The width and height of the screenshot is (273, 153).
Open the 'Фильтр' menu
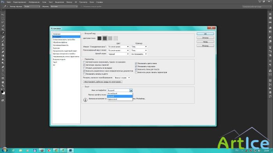[69, 2]
